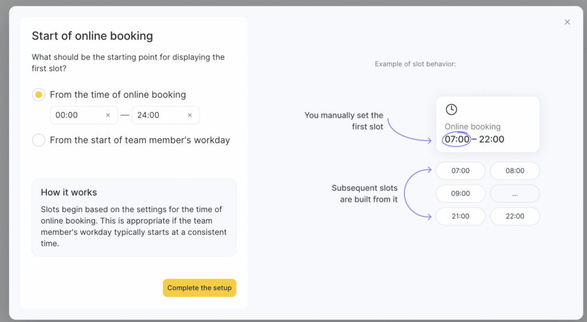Choose 'From the start of team member's workday'
Screen dimensions: 587x322
tap(38, 140)
